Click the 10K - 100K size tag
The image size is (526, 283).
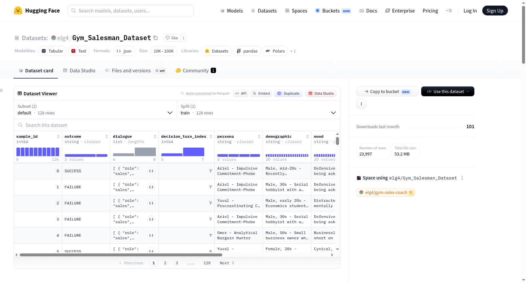(164, 51)
